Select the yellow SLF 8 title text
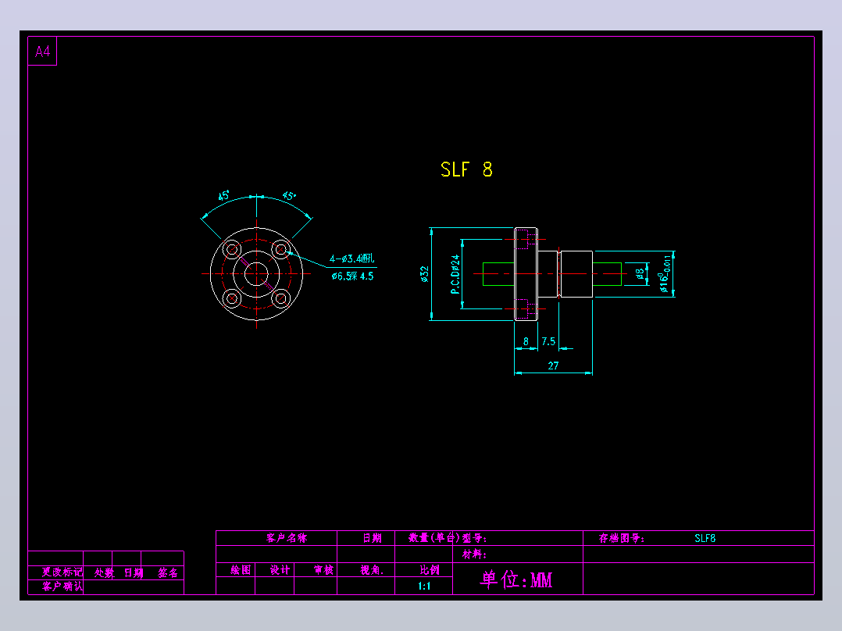The width and height of the screenshot is (842, 631). point(466,169)
